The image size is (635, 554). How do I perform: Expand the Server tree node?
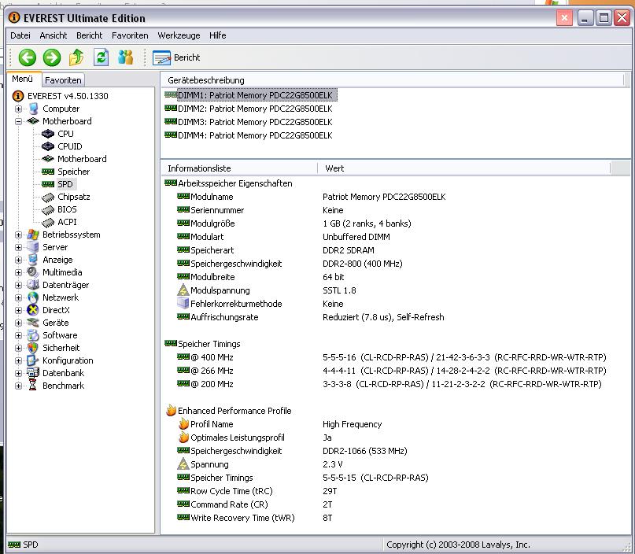tap(18, 247)
